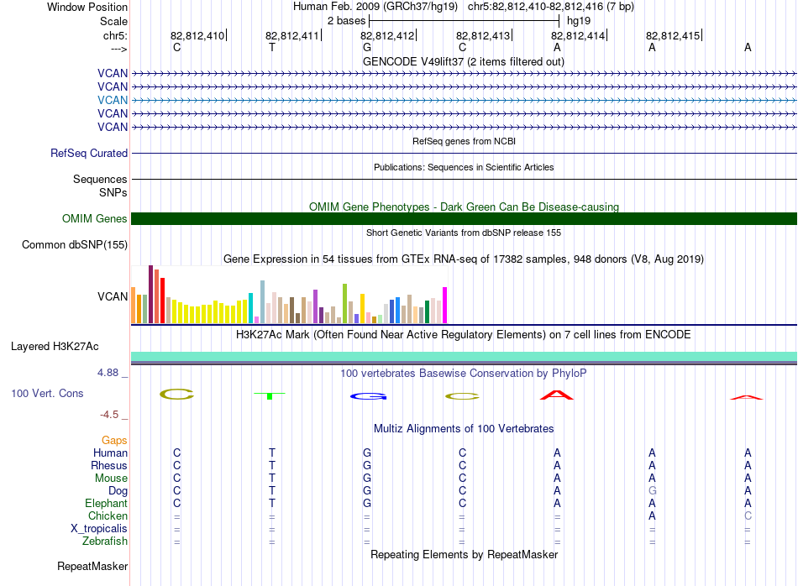Click the RepeatMasker track label

click(92, 566)
